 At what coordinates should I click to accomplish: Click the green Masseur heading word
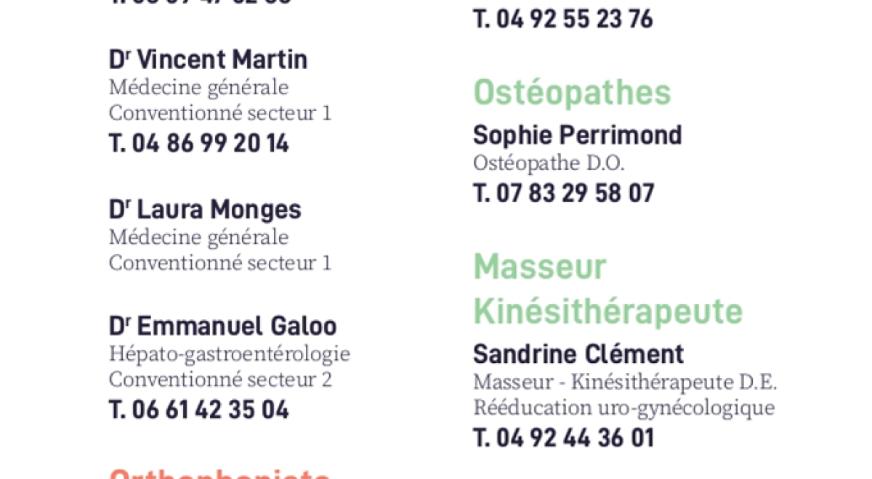(x=539, y=266)
